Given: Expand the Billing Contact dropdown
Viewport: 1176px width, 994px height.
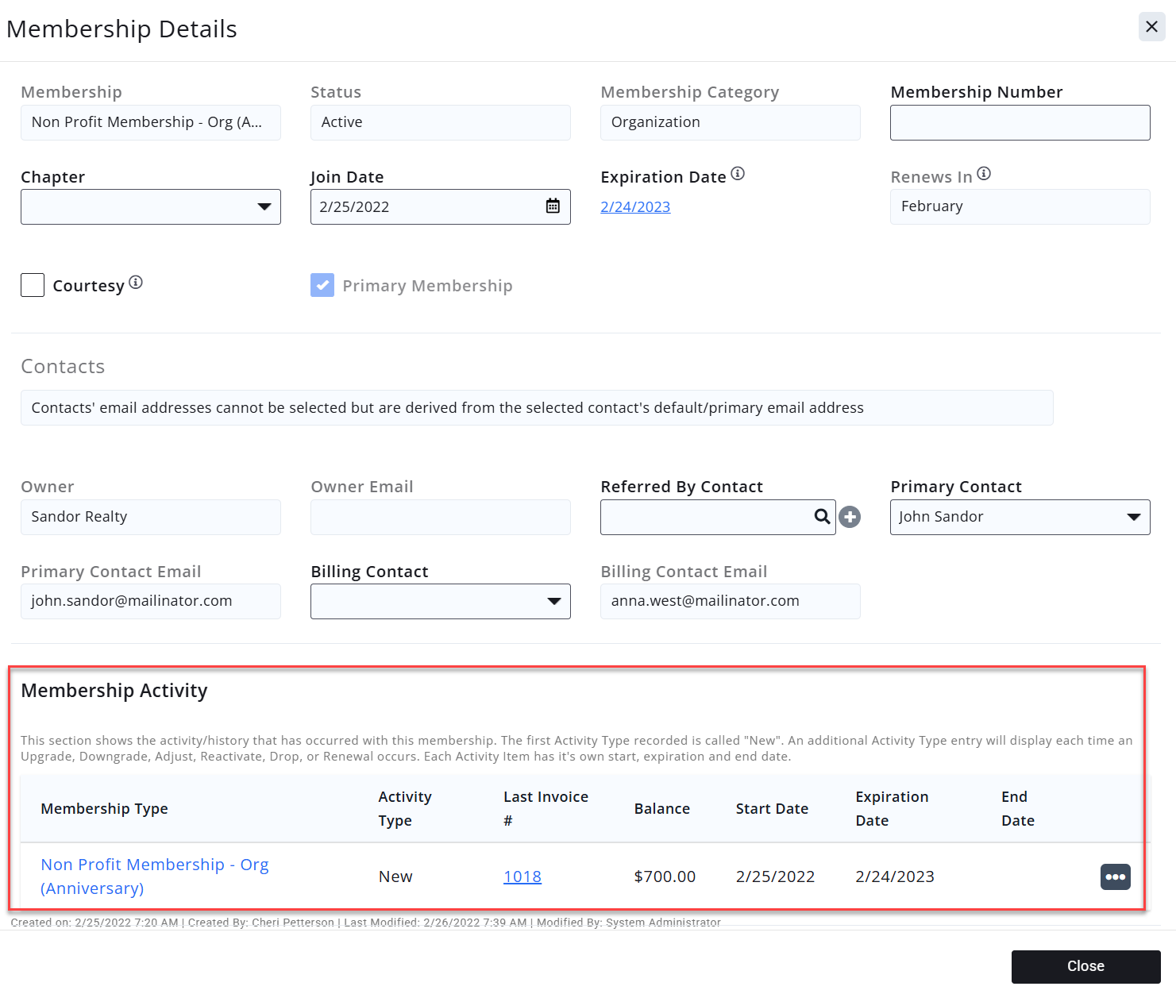Looking at the screenshot, I should pos(441,601).
